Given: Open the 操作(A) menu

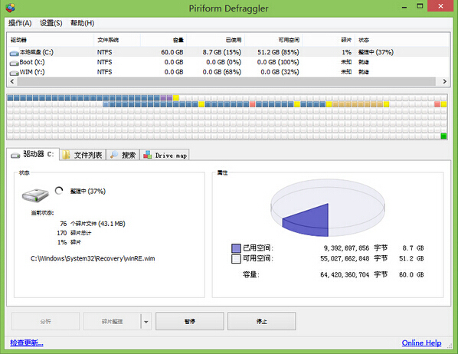Looking at the screenshot, I should click(x=20, y=23).
